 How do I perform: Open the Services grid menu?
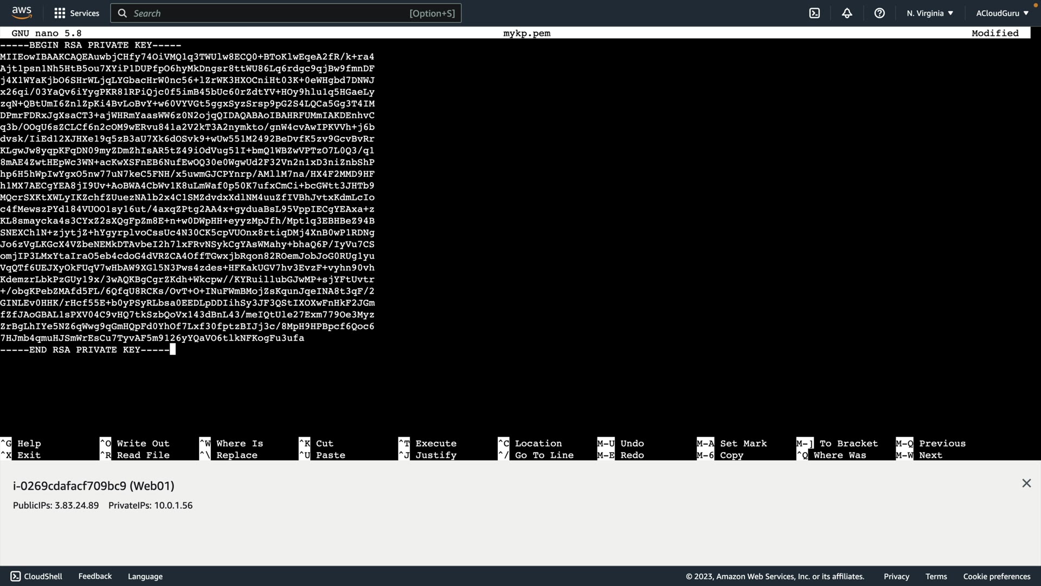pyautogui.click(x=60, y=13)
